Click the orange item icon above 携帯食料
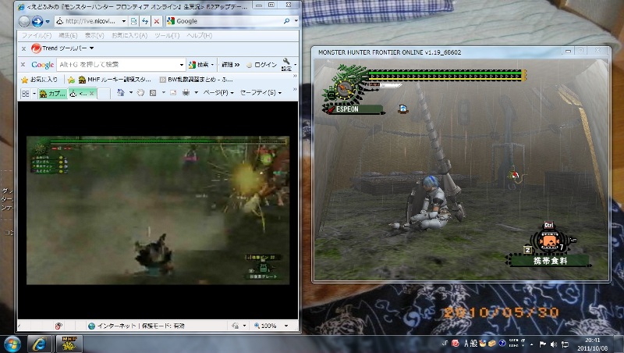 [x=549, y=241]
